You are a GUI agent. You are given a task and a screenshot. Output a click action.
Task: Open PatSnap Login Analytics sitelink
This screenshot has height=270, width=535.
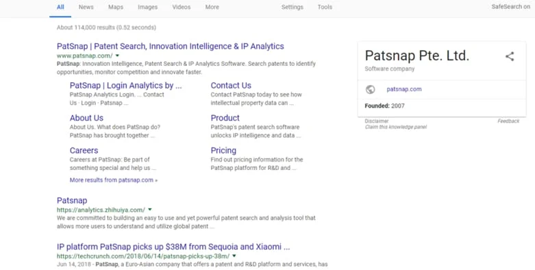(125, 86)
